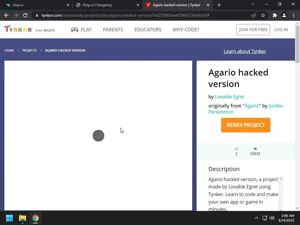Viewport: 300px width, 225px height.
Task: Click the description scroll up arrow
Action: [x=281, y=178]
